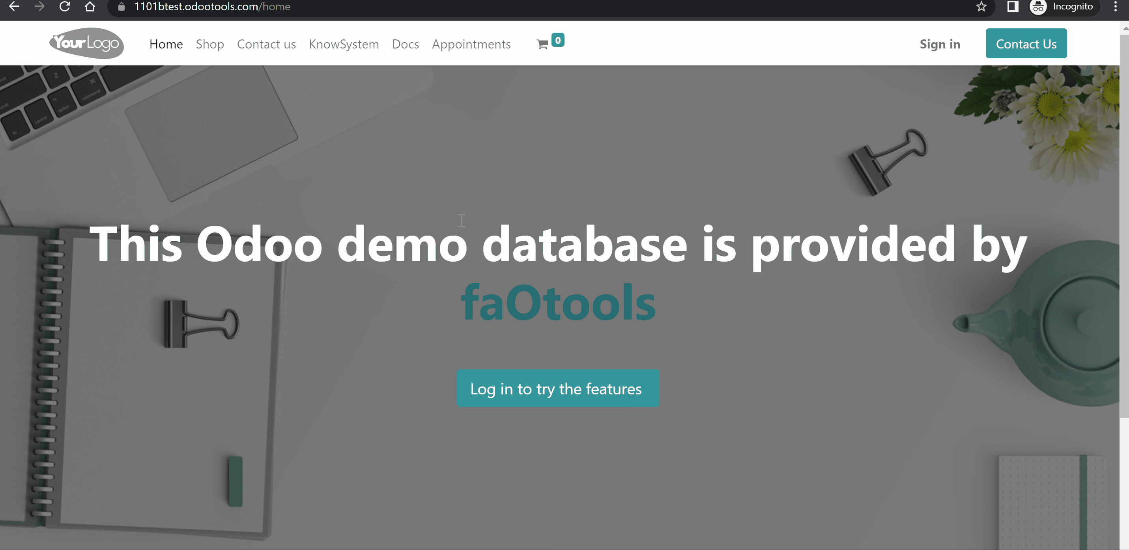This screenshot has width=1129, height=550.
Task: Open the Shop menu item
Action: click(210, 44)
